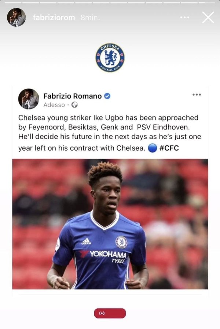
Task: Tap Fabrizio Romano's avatar in the post
Action: (x=28, y=99)
